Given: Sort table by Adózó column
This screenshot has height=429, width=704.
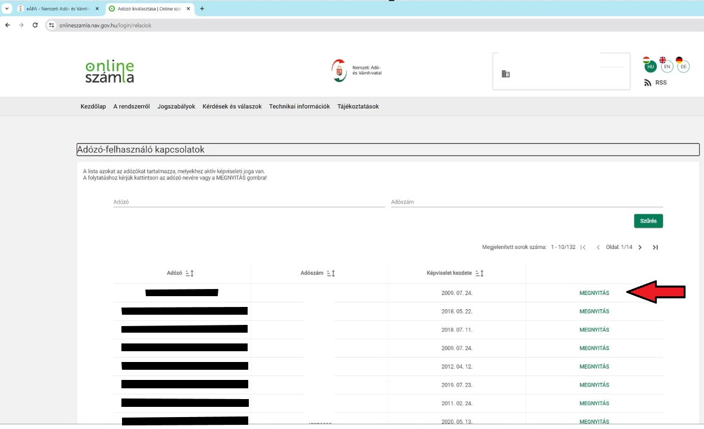Looking at the screenshot, I should pyautogui.click(x=190, y=273).
